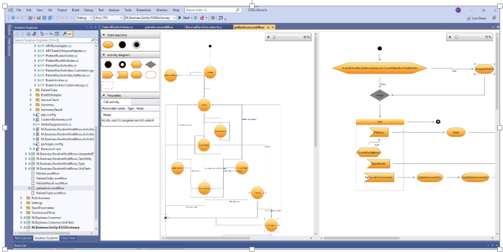Switch to the PatientRunActivities.cs tab
This screenshot has height=252, width=503.
[x=117, y=27]
